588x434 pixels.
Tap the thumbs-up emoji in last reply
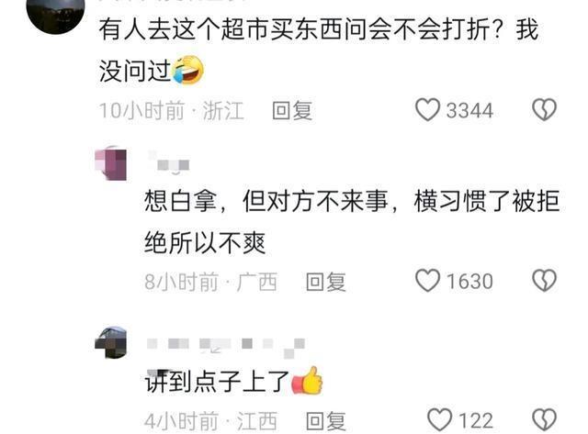[307, 381]
